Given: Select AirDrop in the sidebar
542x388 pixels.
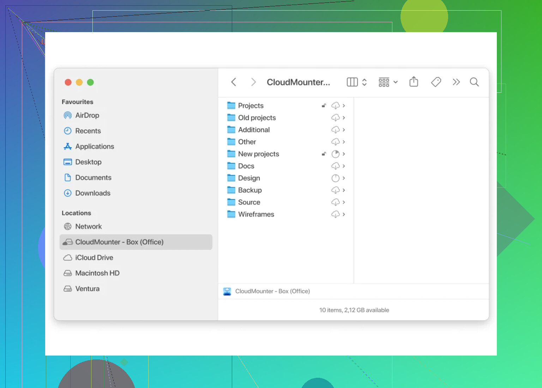Looking at the screenshot, I should 87,115.
